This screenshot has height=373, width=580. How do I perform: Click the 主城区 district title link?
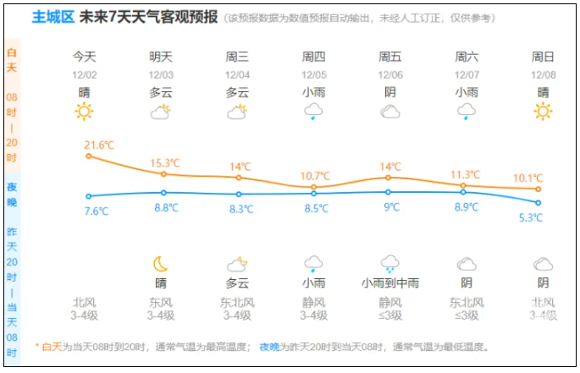point(52,17)
